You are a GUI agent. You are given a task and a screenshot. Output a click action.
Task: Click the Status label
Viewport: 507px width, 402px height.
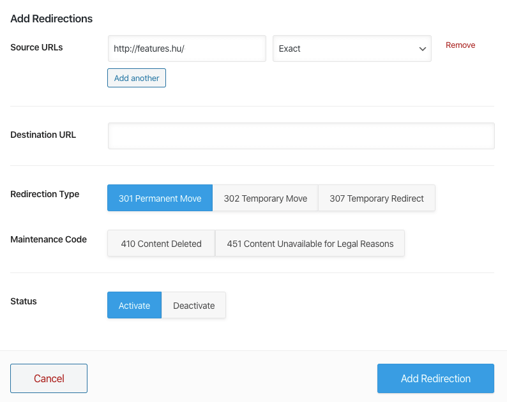pos(24,301)
